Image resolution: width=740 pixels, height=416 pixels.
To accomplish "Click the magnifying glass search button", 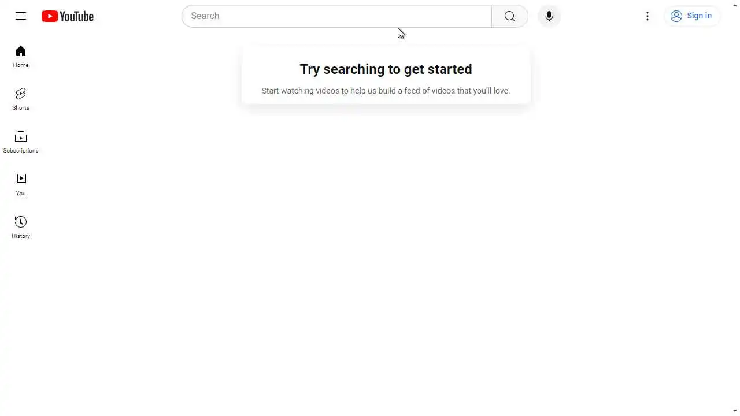I will pyautogui.click(x=509, y=16).
